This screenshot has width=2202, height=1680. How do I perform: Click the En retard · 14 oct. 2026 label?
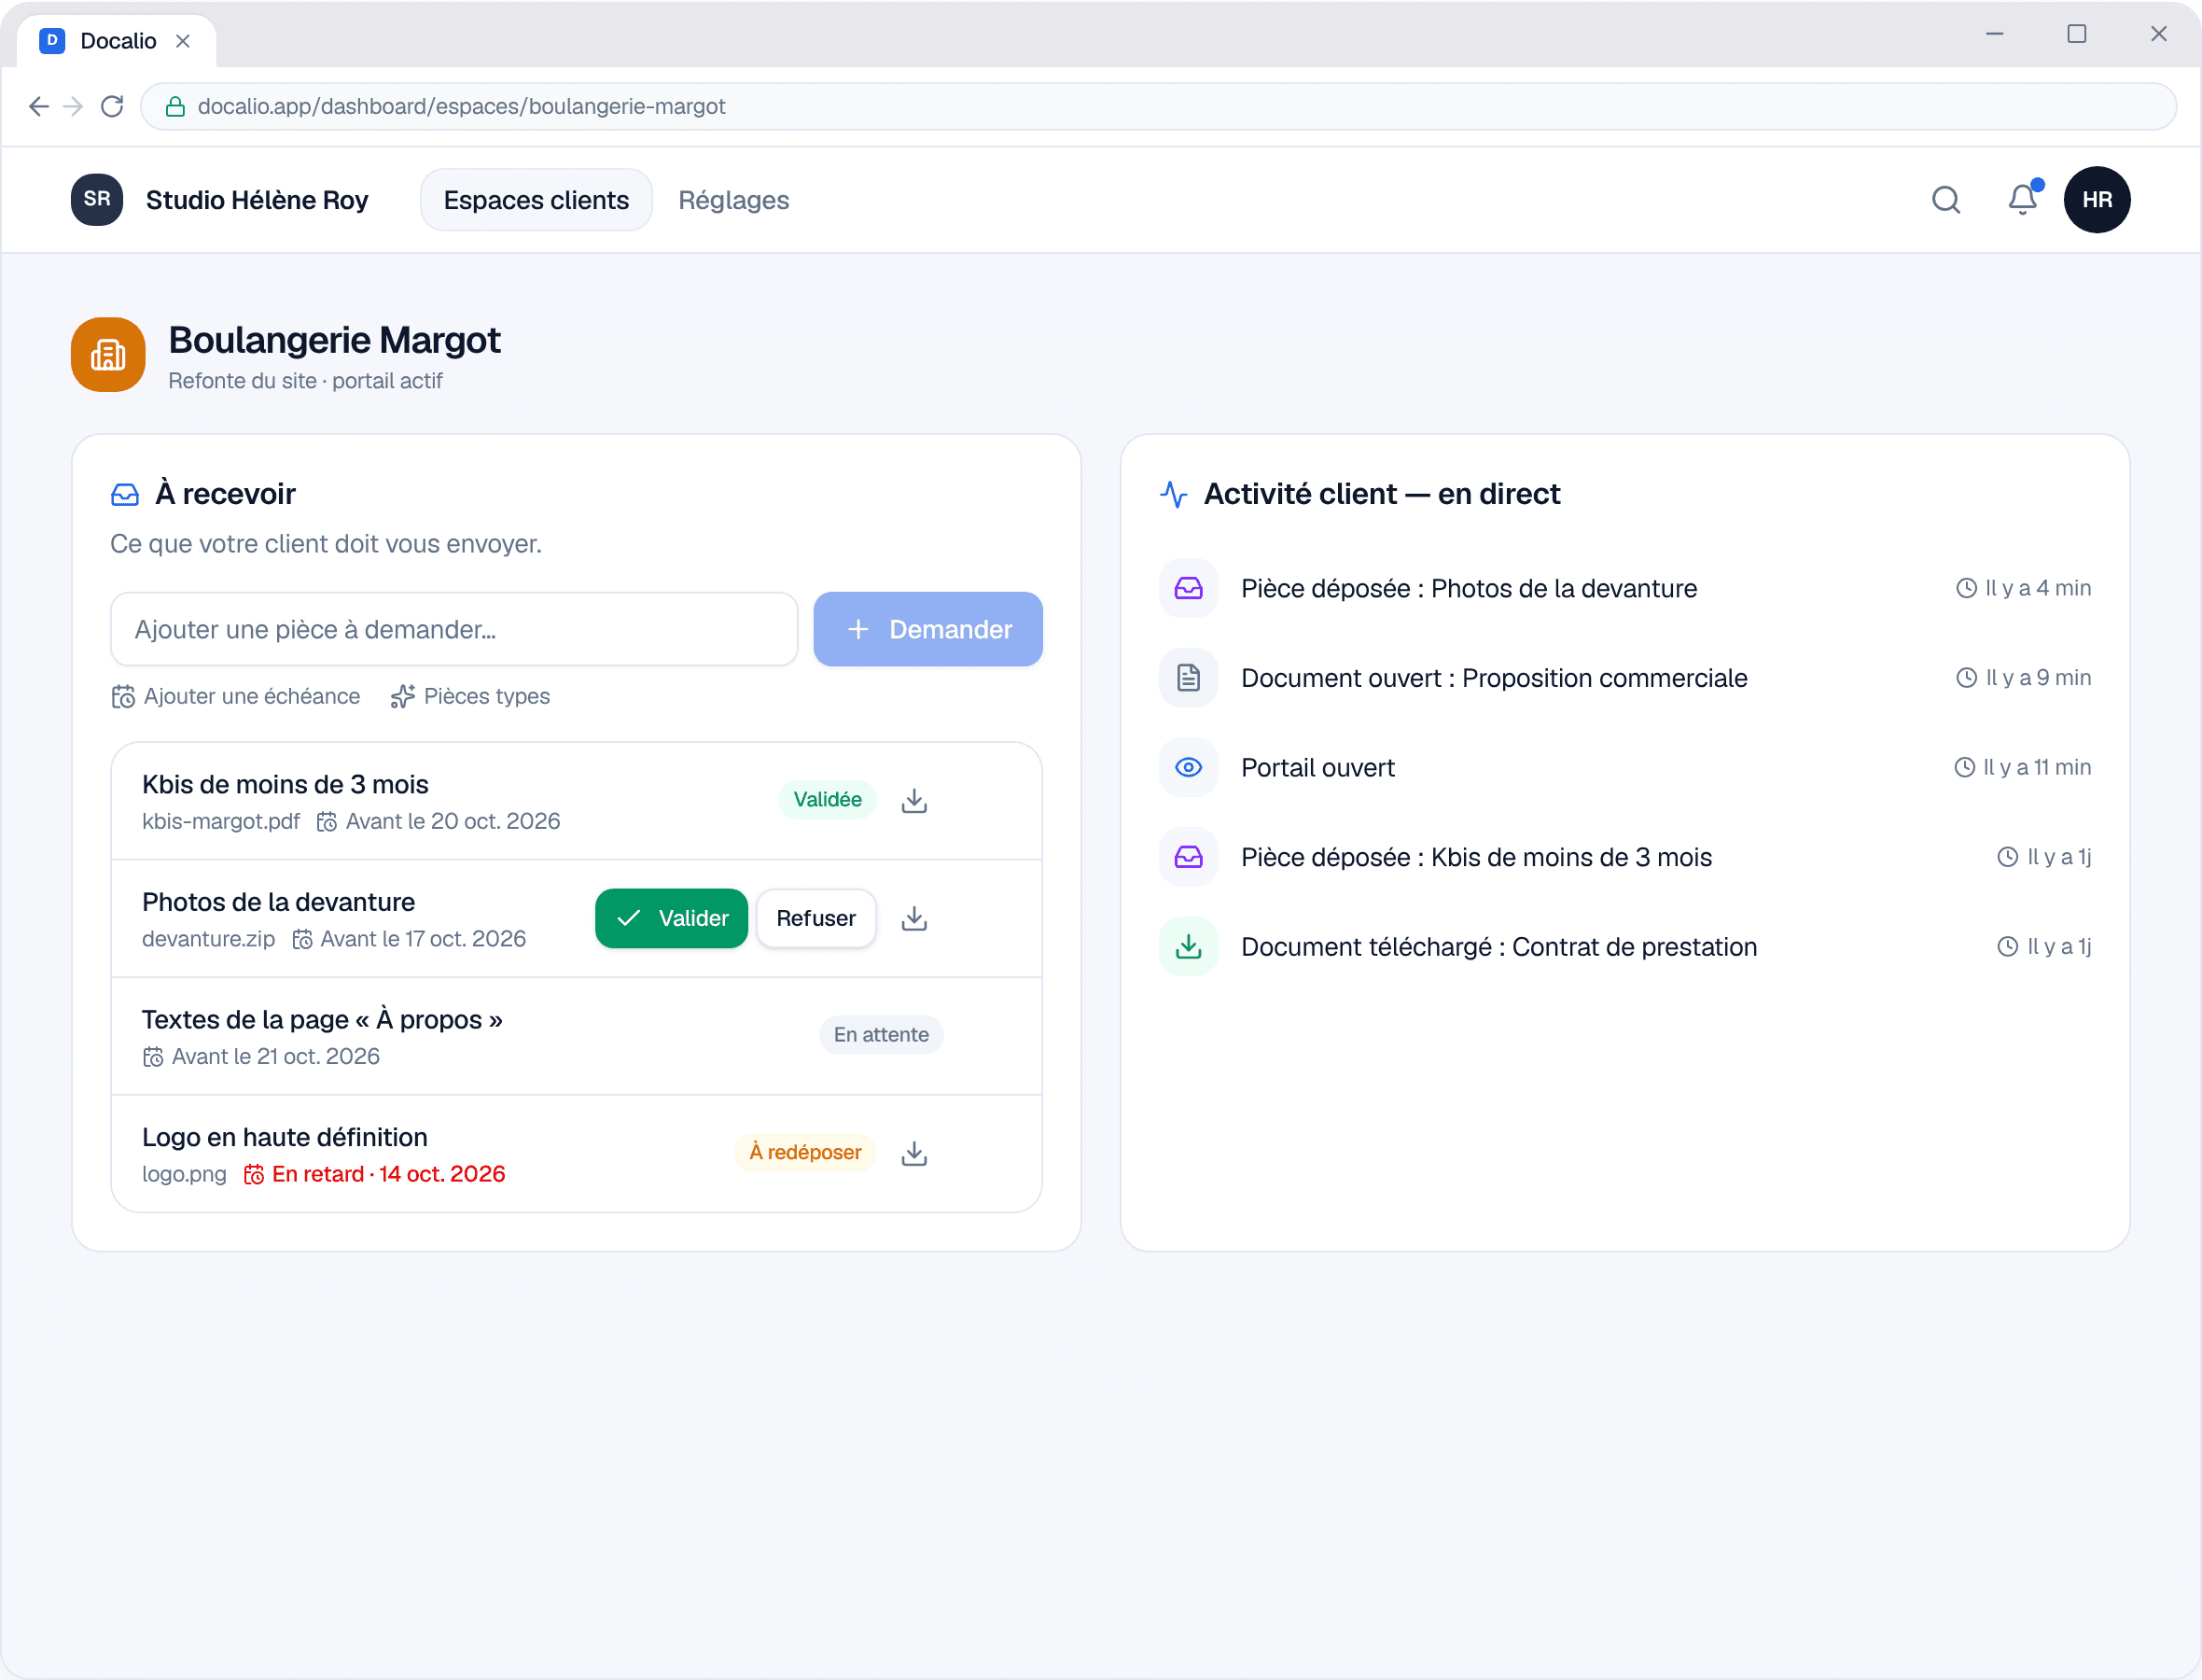tap(376, 1174)
